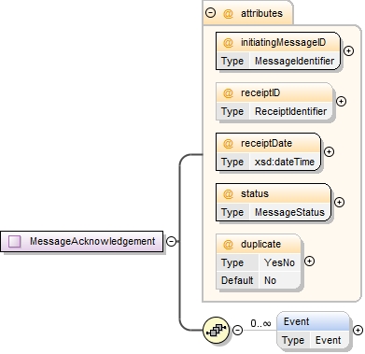This screenshot has width=365, height=354.
Task: Select the Event element header
Action: pyautogui.click(x=313, y=321)
